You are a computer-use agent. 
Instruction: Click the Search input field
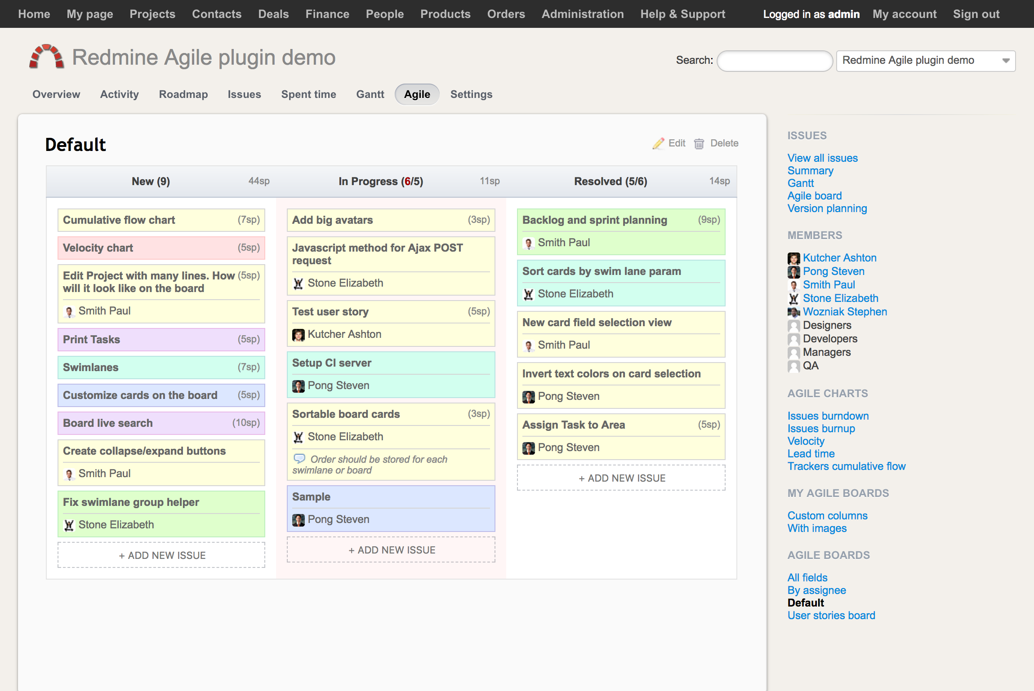(775, 61)
